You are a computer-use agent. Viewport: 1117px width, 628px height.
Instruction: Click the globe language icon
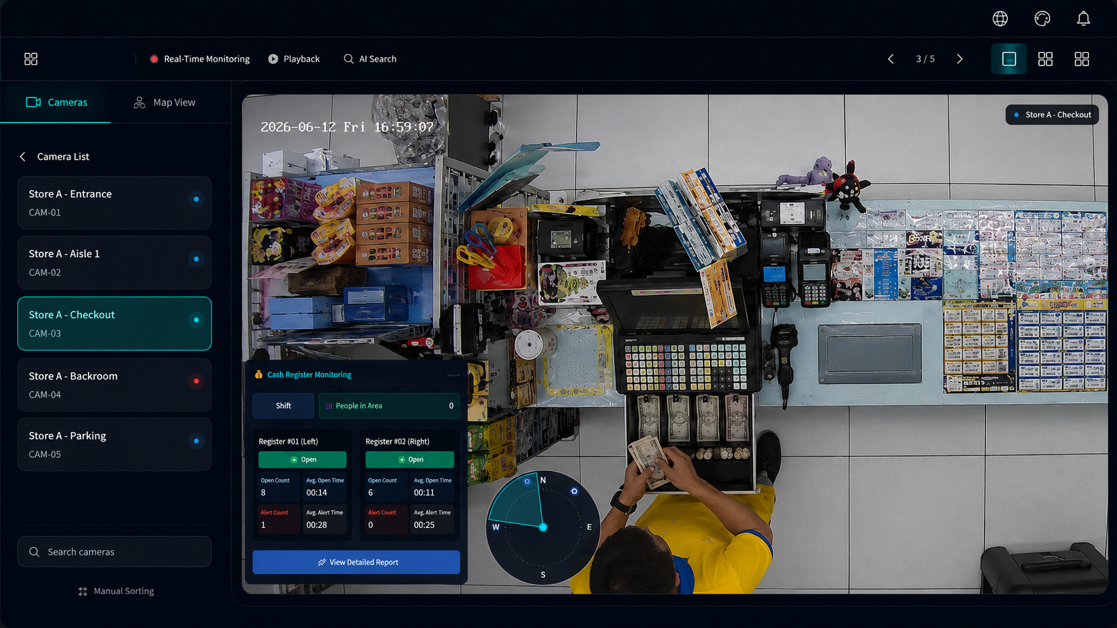click(1000, 19)
